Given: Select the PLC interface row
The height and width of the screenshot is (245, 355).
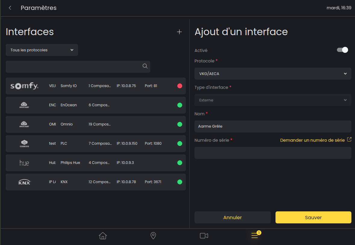Looking at the screenshot, I should pyautogui.click(x=96, y=144).
